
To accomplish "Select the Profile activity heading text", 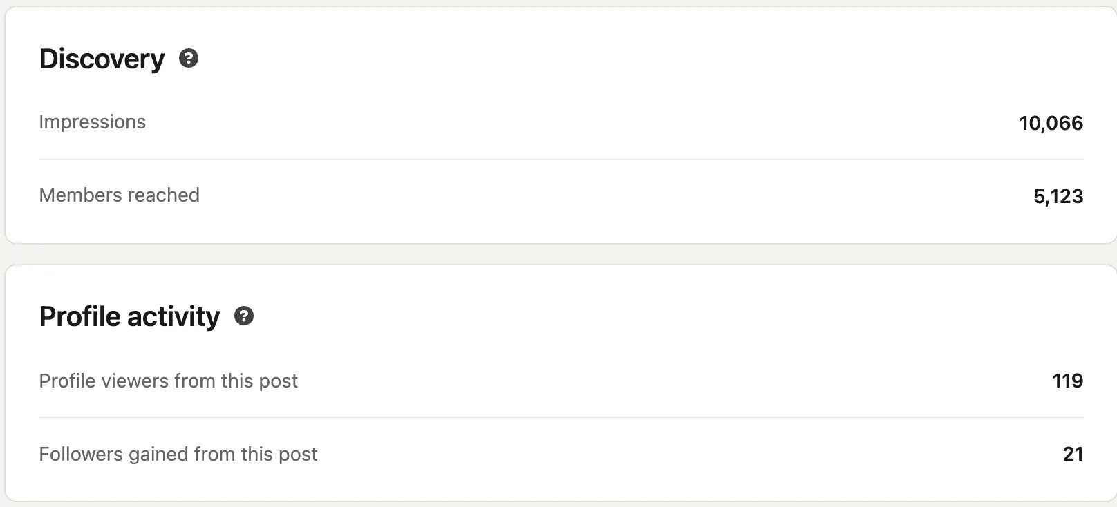I will [129, 316].
